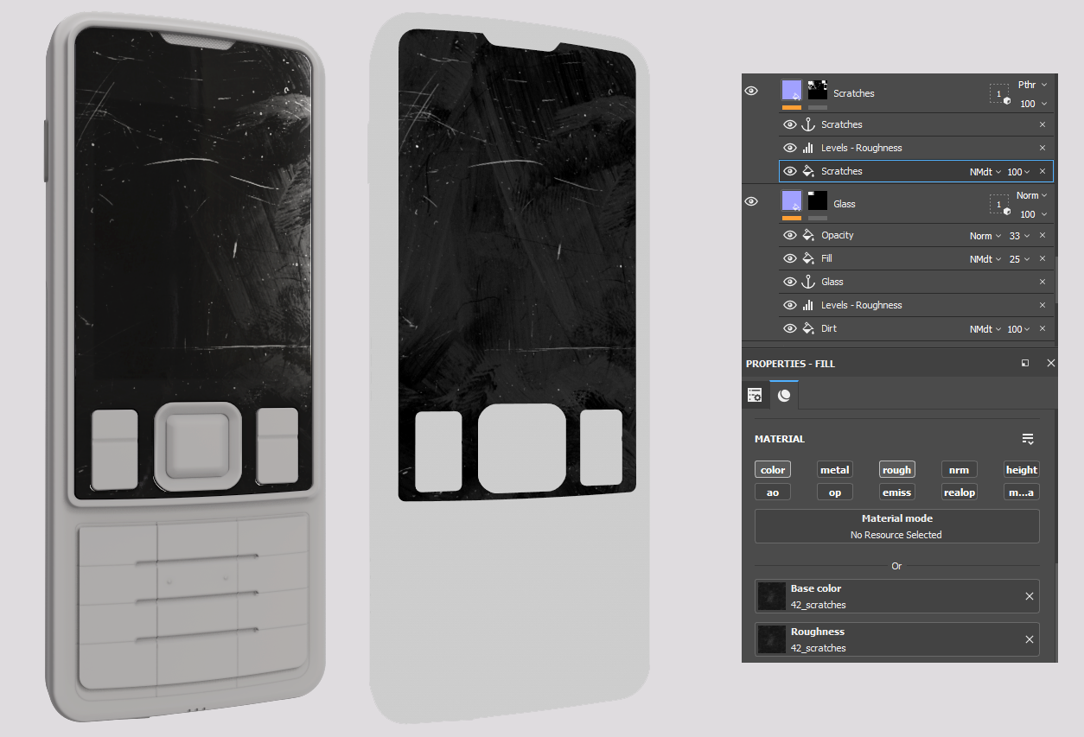
Task: Select the Glass layer content thumbnail
Action: (x=792, y=201)
